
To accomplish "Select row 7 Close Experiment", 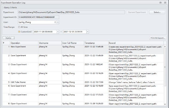I will pyautogui.click(x=83, y=97).
